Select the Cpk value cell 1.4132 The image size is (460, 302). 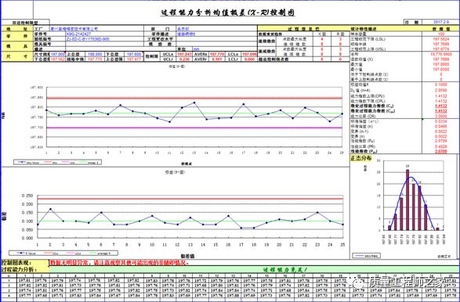point(440,111)
